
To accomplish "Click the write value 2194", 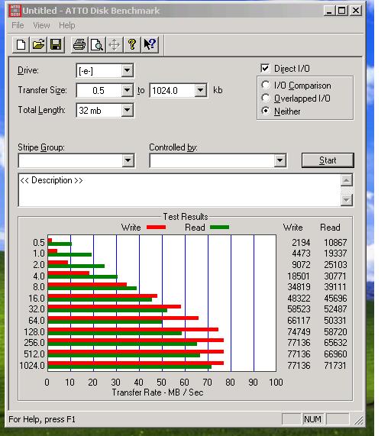I will (301, 243).
